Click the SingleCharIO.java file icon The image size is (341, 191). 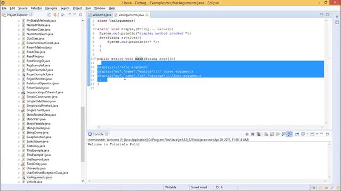(x=23, y=110)
